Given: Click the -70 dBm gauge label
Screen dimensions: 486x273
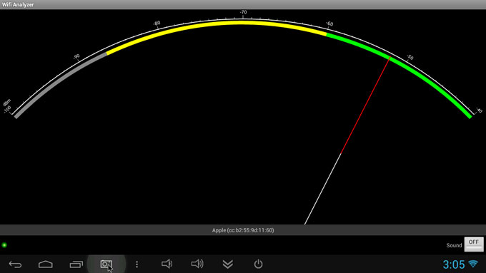Looking at the screenshot, I should tap(243, 12).
